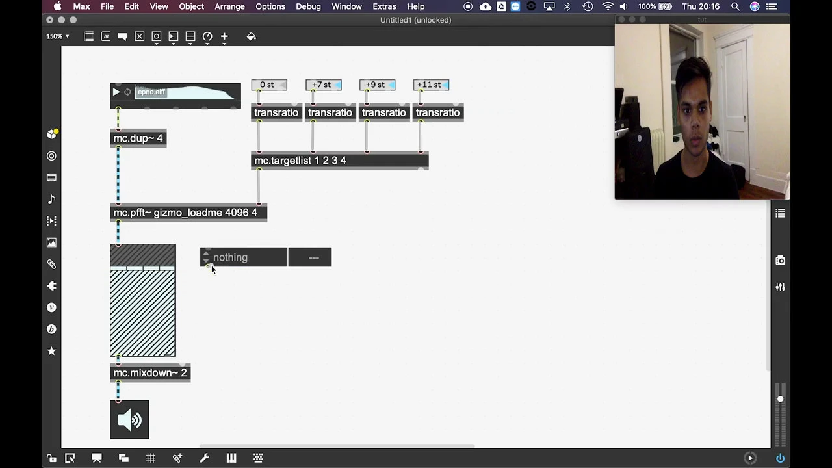
Task: Open the Objects cube browser in sidebar
Action: point(52,134)
